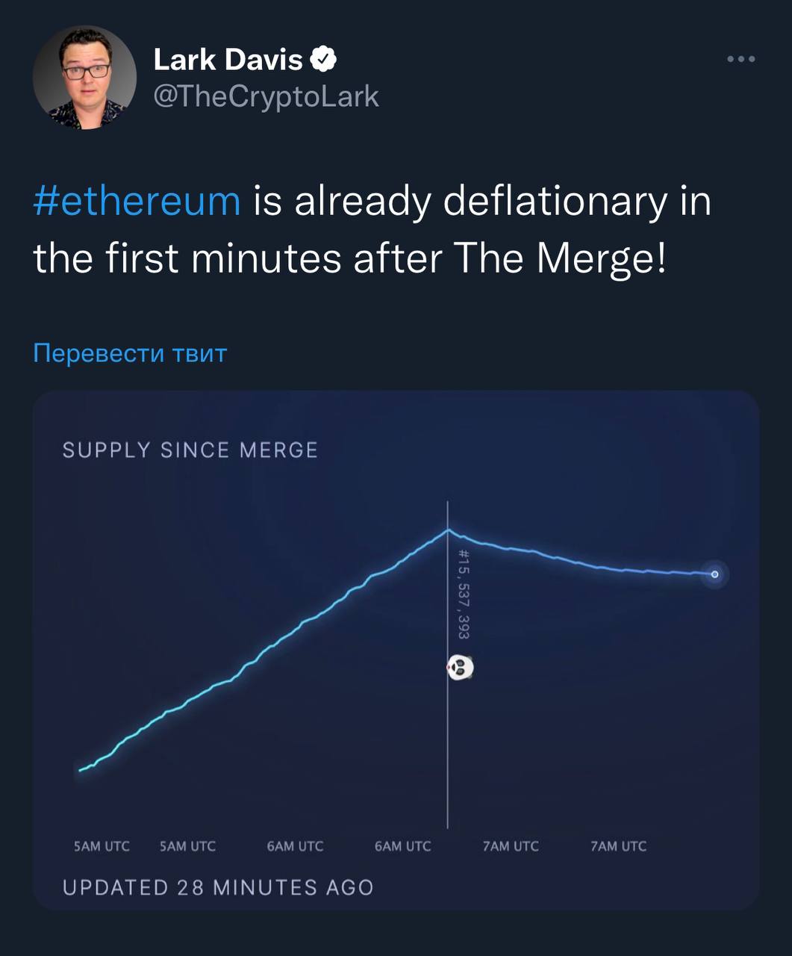Select the glowing endpoint dot of the supply line

pyautogui.click(x=714, y=574)
